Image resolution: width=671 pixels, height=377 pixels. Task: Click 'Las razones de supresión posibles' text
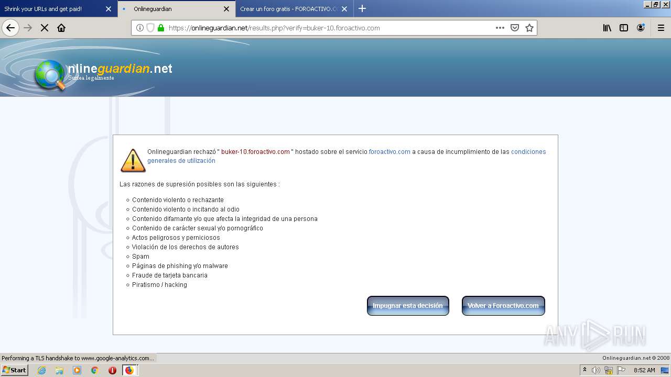pyautogui.click(x=200, y=184)
